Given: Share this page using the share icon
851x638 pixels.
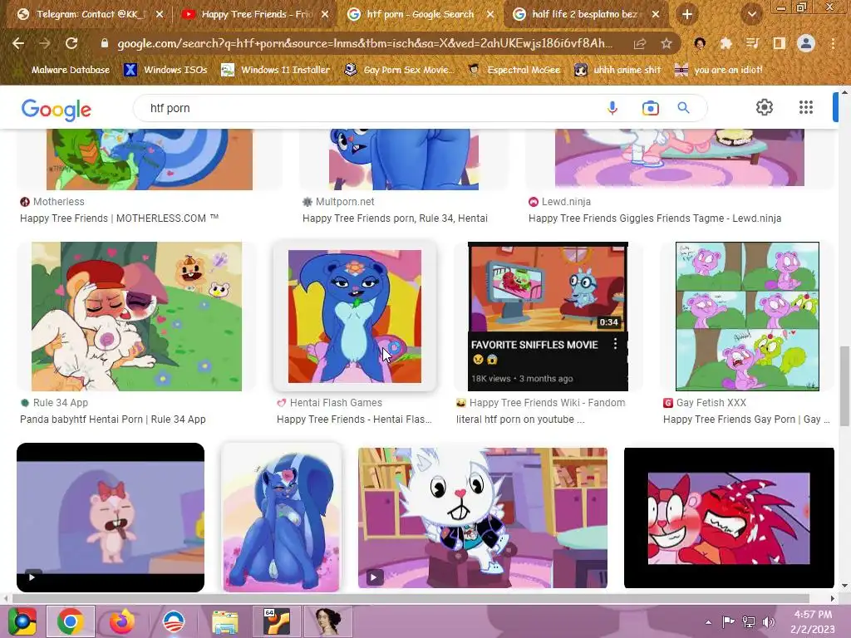Looking at the screenshot, I should 640,44.
